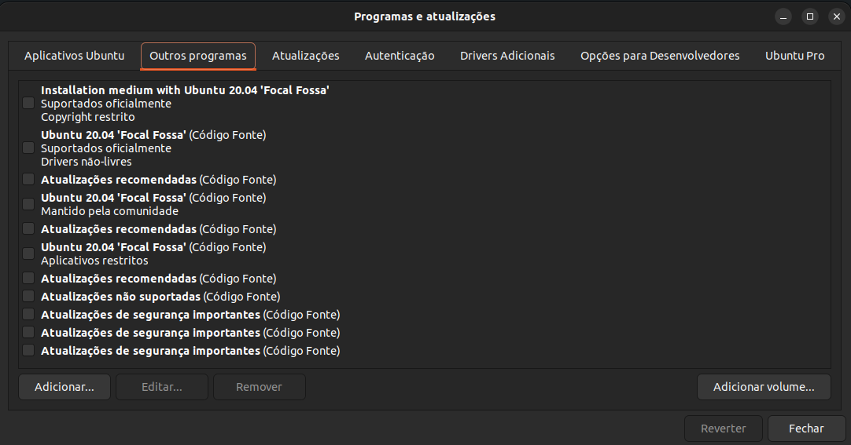The height and width of the screenshot is (445, 851).
Task: Select 'Atualizações não suportadas (Código Fonte)' label
Action: [x=160, y=297]
